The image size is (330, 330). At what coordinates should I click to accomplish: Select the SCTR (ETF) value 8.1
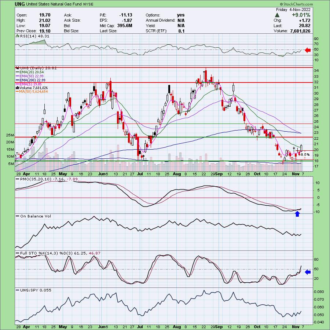181,31
